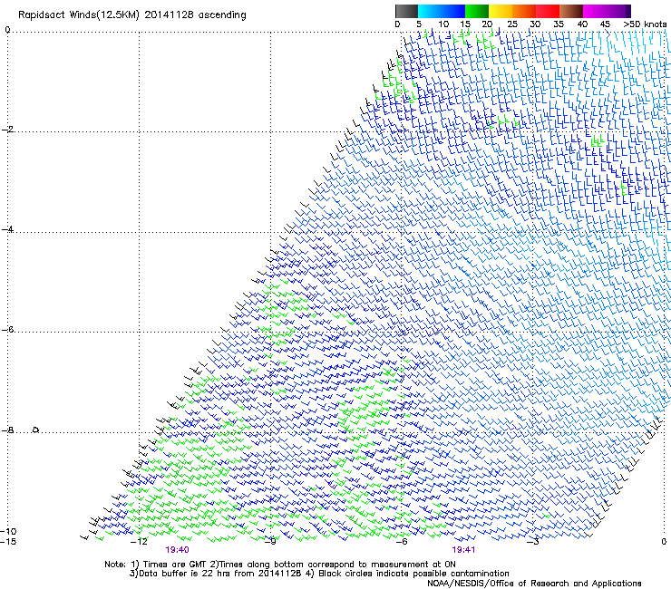Click the 'Times are GMT' note text
The image size is (671, 589).
click(x=174, y=565)
